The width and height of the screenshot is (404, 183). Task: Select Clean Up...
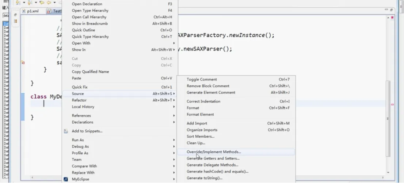[x=236, y=143]
